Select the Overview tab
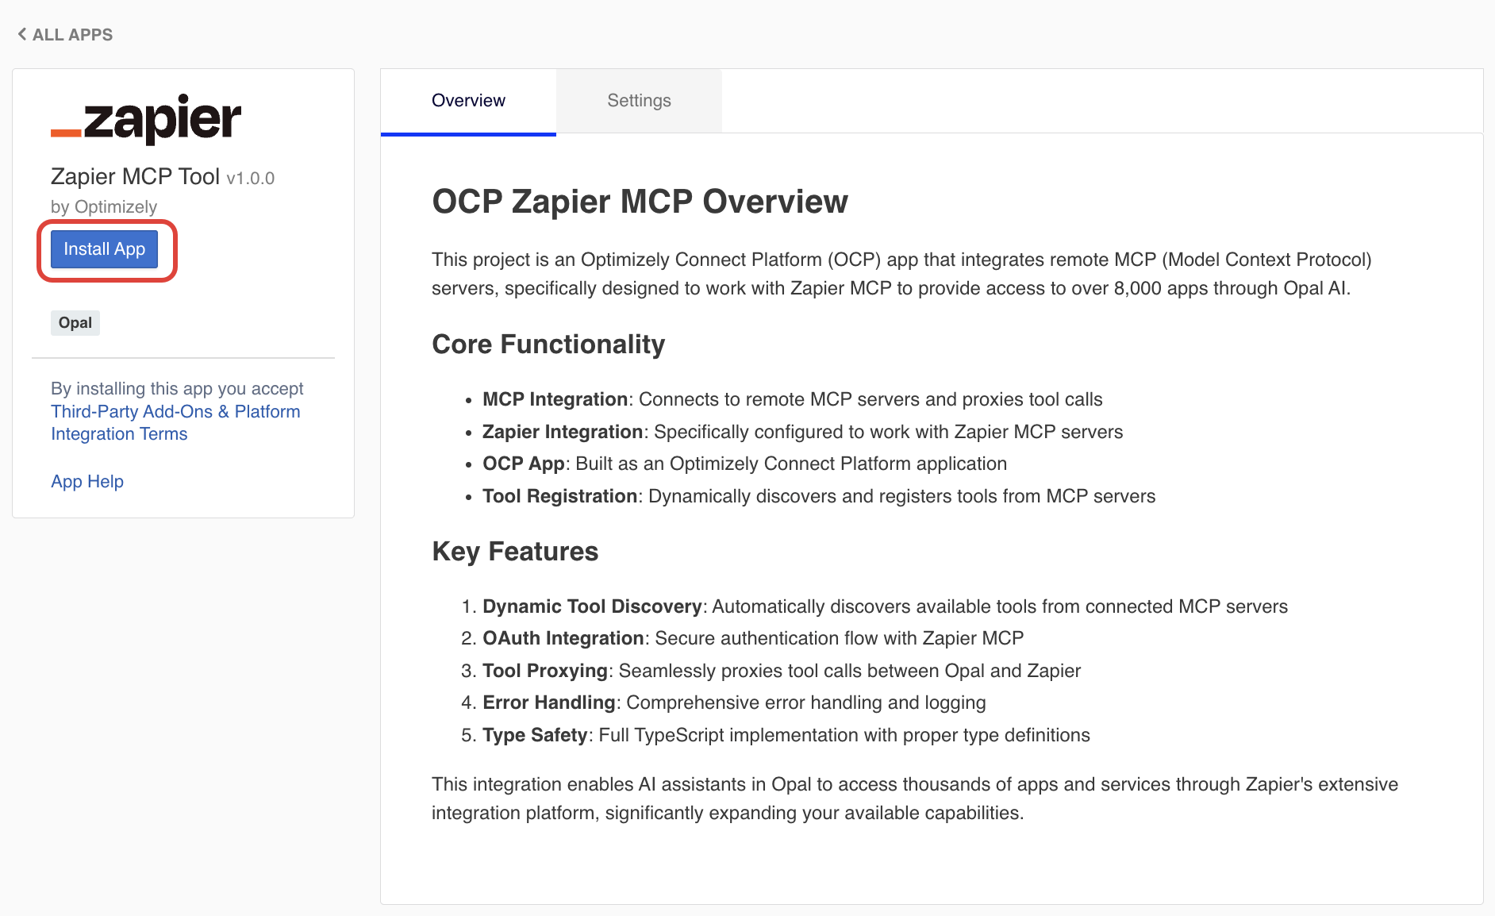 click(x=468, y=101)
